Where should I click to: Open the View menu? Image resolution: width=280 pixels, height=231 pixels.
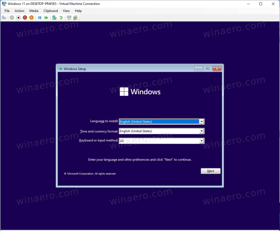click(66, 11)
